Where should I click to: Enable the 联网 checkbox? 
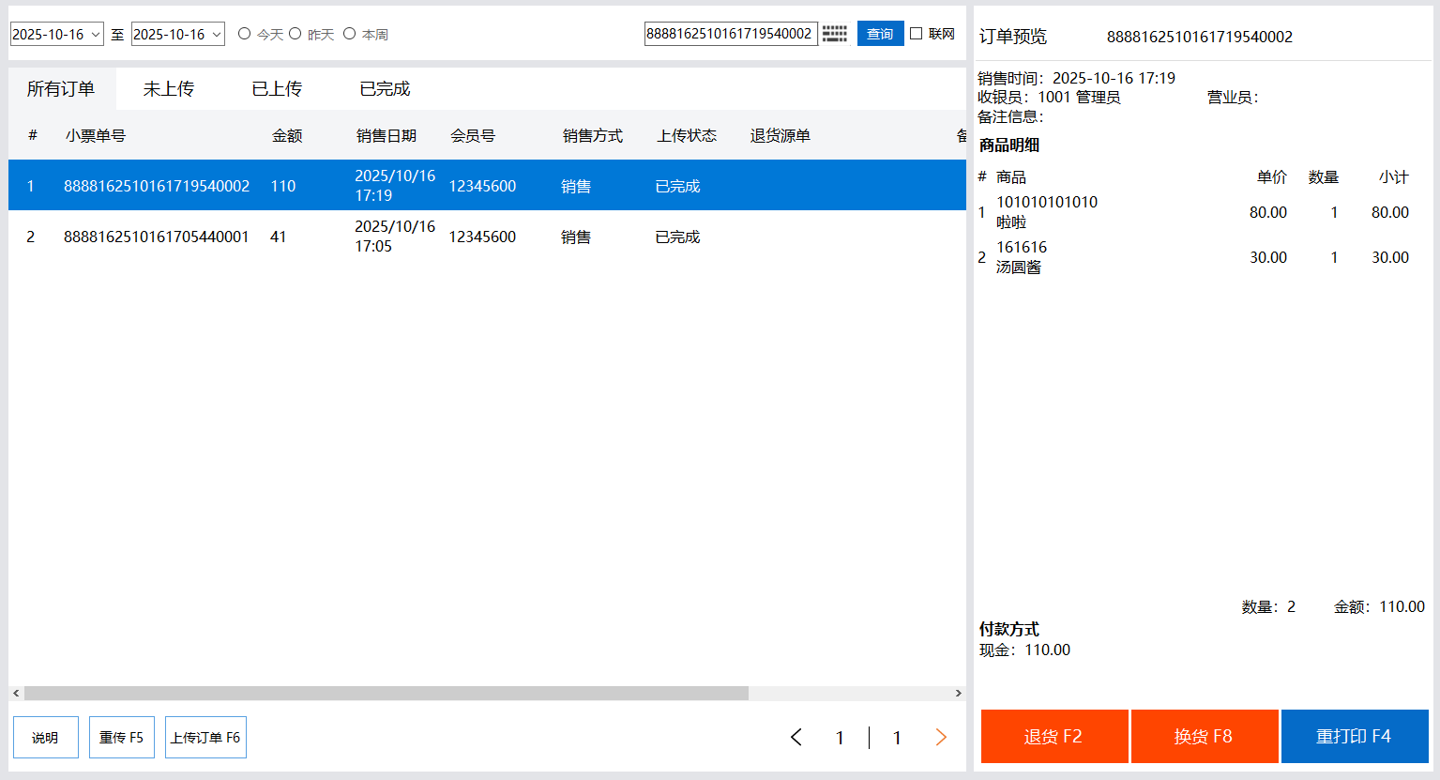[x=917, y=34]
